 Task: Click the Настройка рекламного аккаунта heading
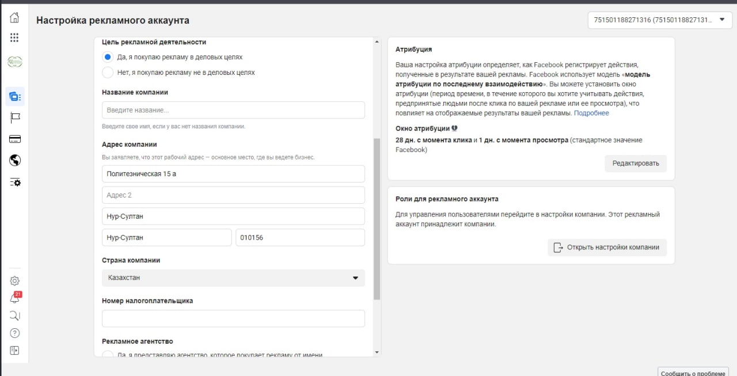point(113,21)
